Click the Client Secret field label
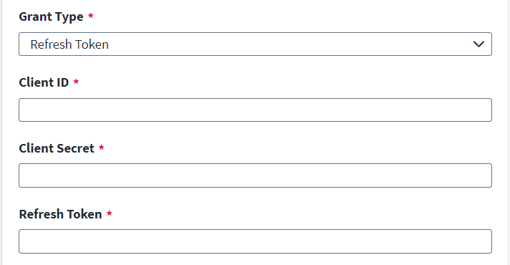Image resolution: width=510 pixels, height=265 pixels. 57,148
